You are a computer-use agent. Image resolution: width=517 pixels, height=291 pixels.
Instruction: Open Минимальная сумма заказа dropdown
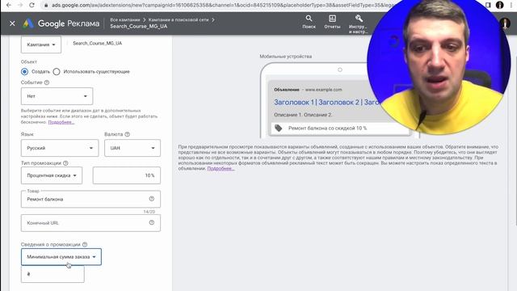pyautogui.click(x=61, y=257)
